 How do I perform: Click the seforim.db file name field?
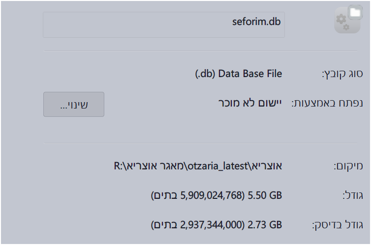164,25
